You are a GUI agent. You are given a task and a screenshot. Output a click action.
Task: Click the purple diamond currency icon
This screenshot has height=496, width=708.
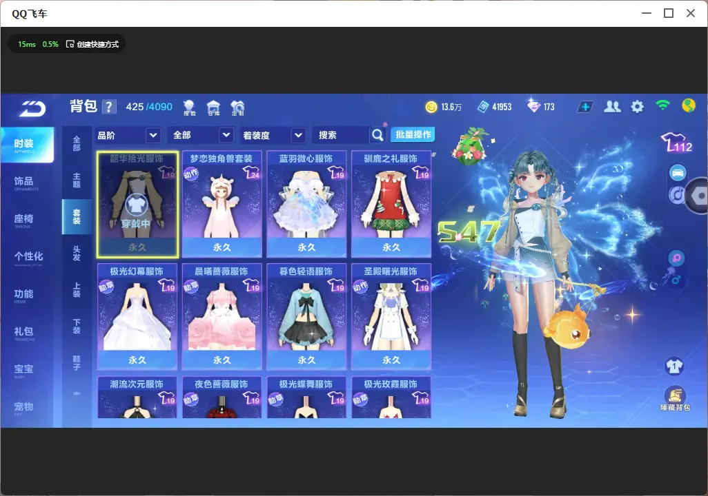[x=533, y=106]
